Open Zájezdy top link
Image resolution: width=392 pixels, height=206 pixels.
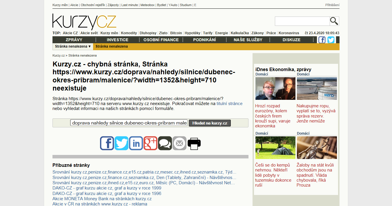click(x=113, y=5)
